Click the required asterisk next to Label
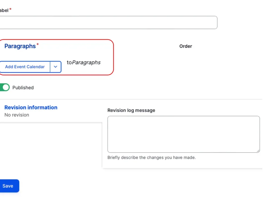This screenshot has width=267, height=200. [10, 9]
